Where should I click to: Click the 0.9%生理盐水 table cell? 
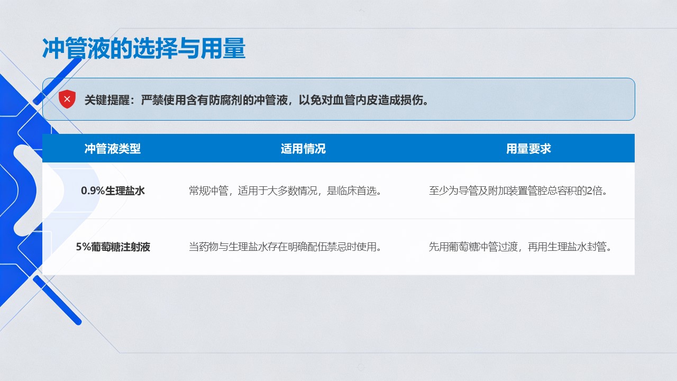[113, 190]
